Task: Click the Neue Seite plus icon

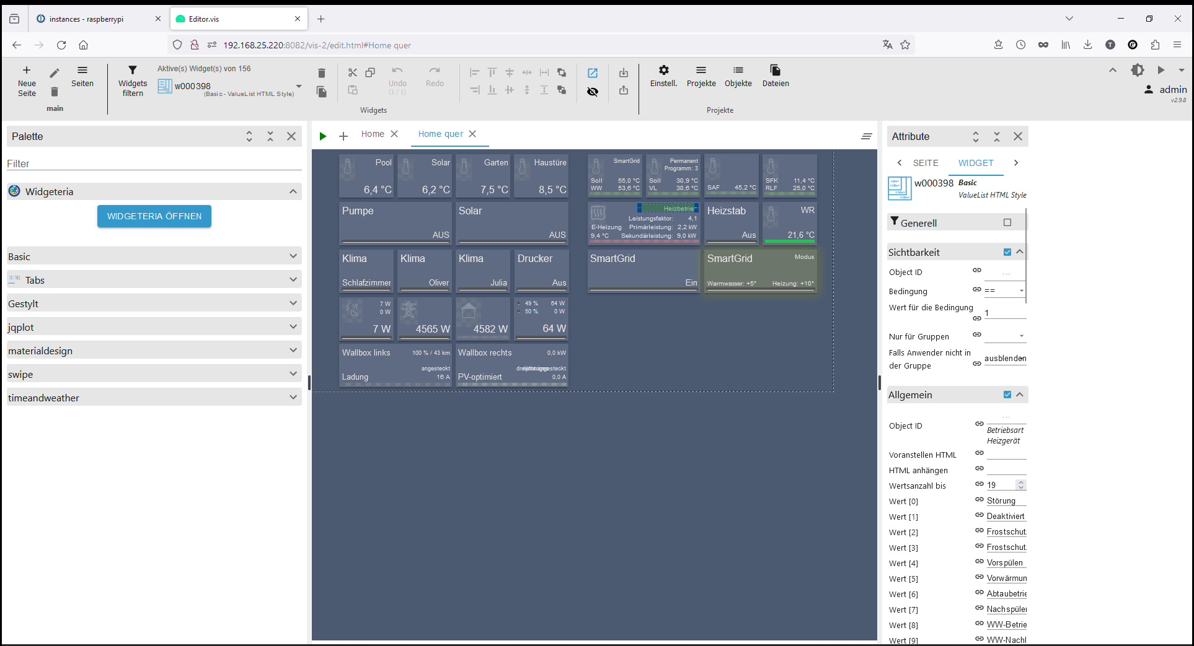Action: [27, 70]
